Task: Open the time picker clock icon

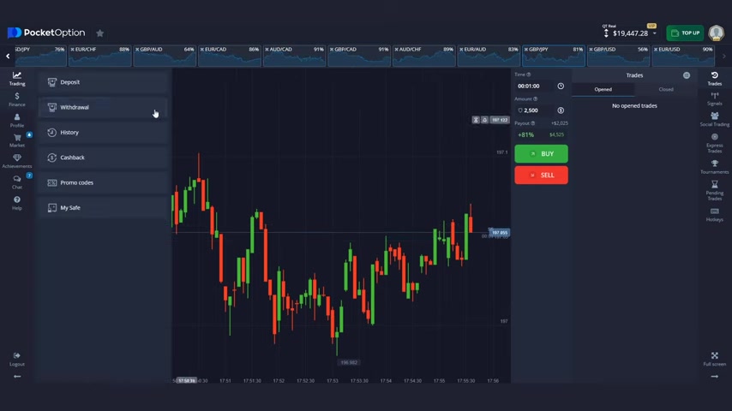Action: (561, 86)
